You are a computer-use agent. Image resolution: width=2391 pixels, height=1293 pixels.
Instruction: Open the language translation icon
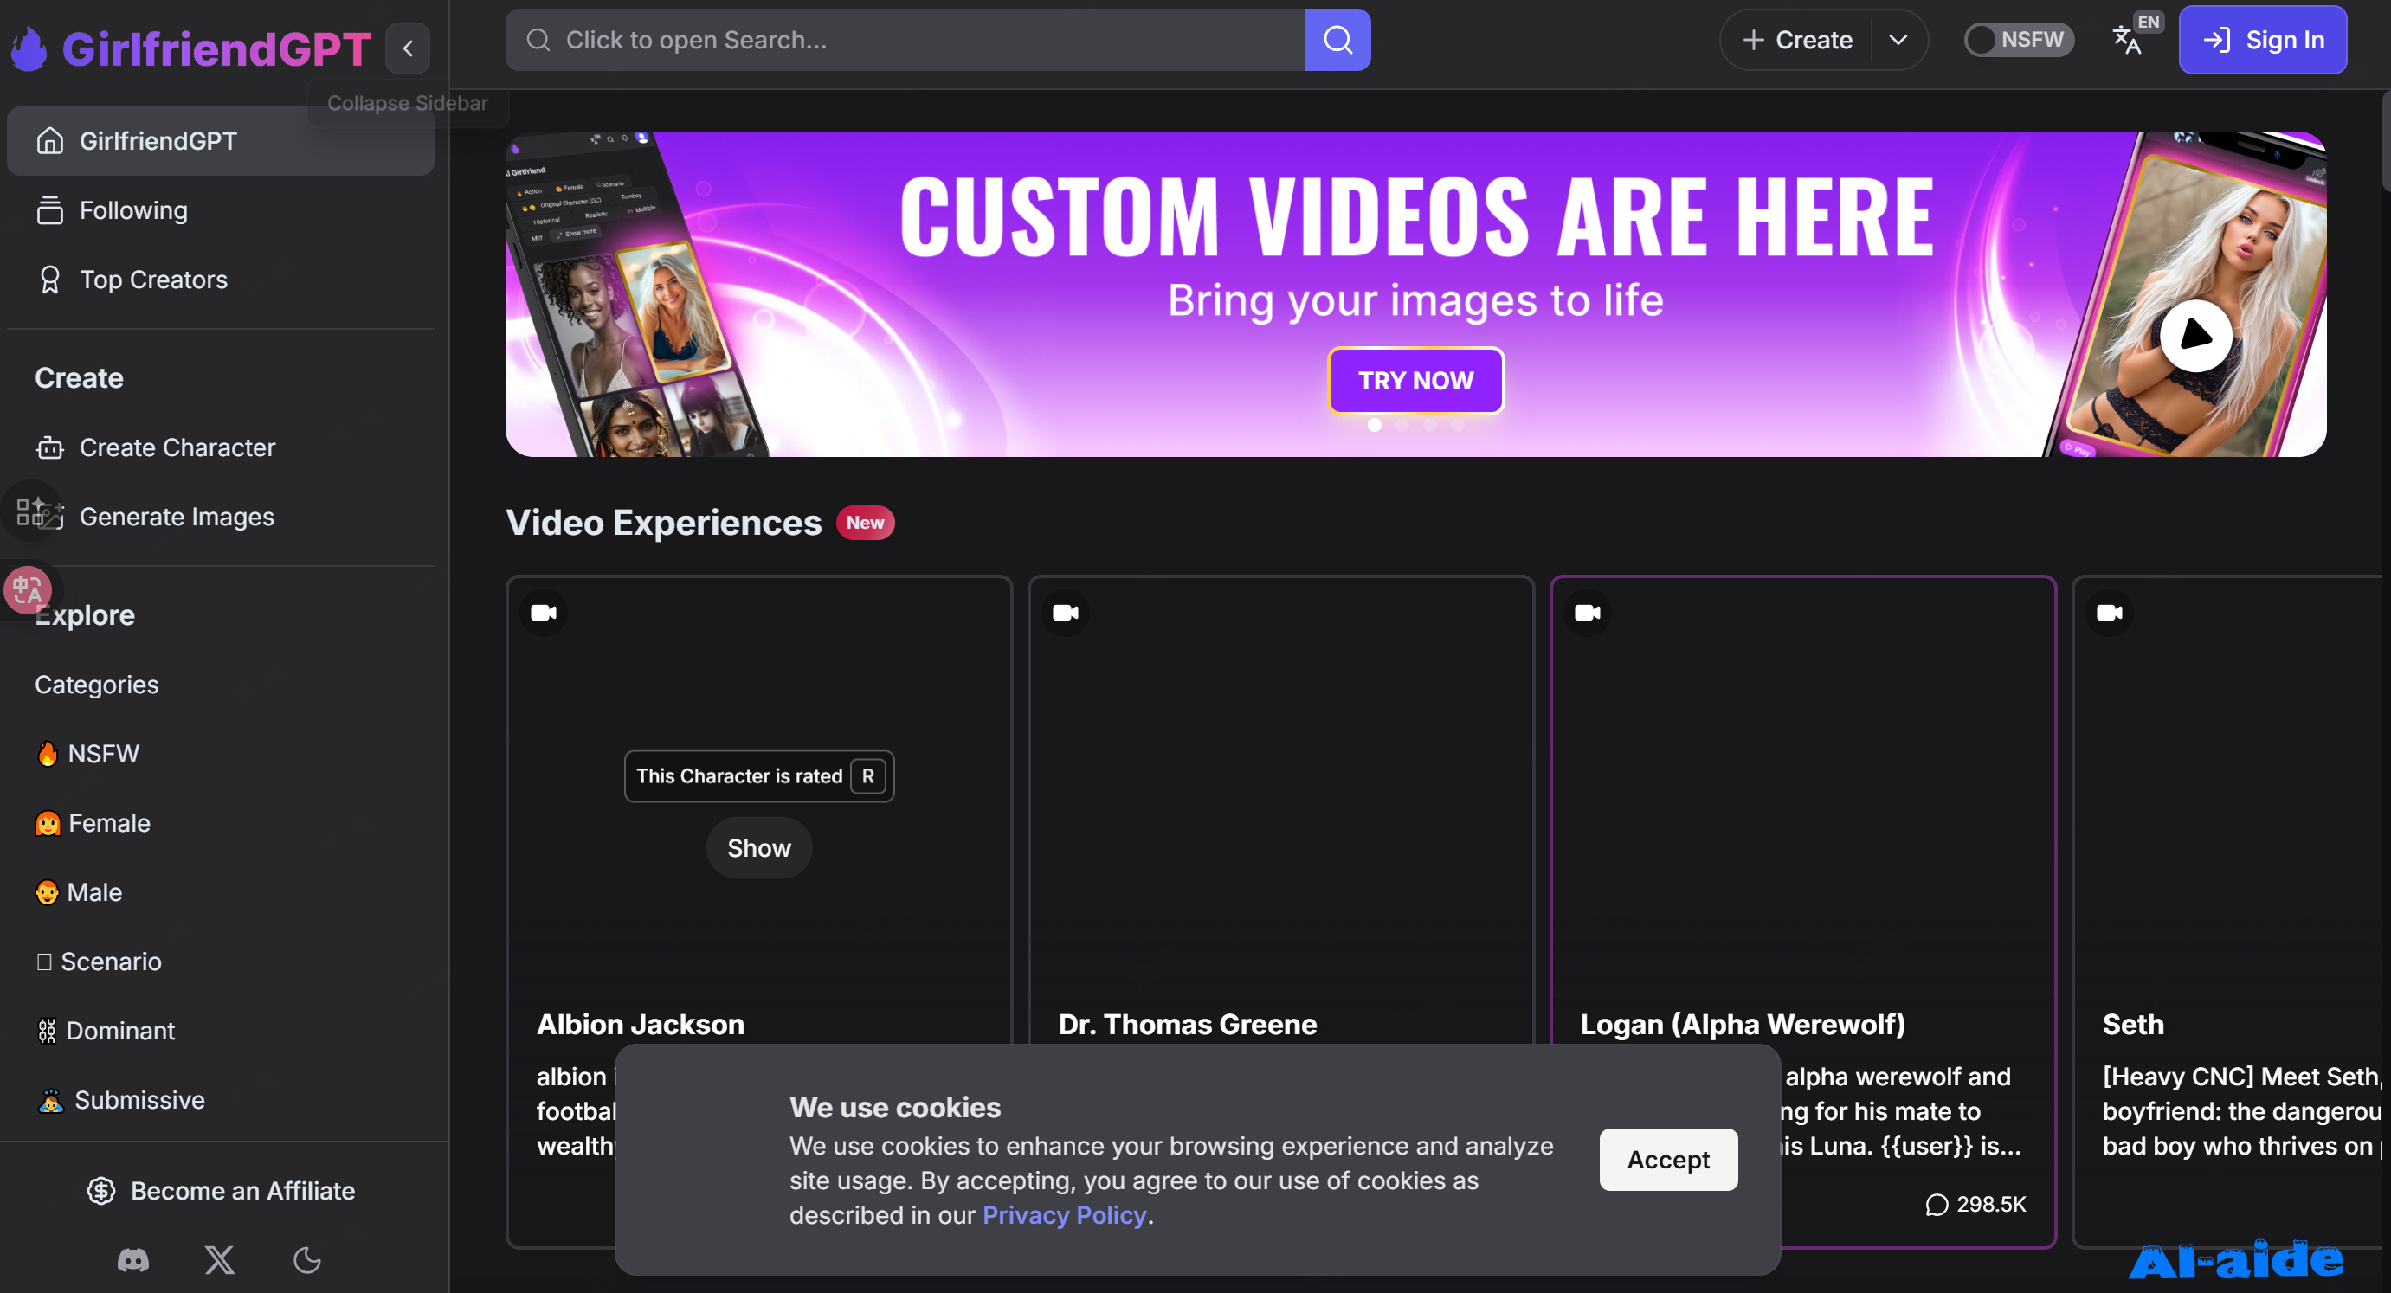pyautogui.click(x=2126, y=40)
